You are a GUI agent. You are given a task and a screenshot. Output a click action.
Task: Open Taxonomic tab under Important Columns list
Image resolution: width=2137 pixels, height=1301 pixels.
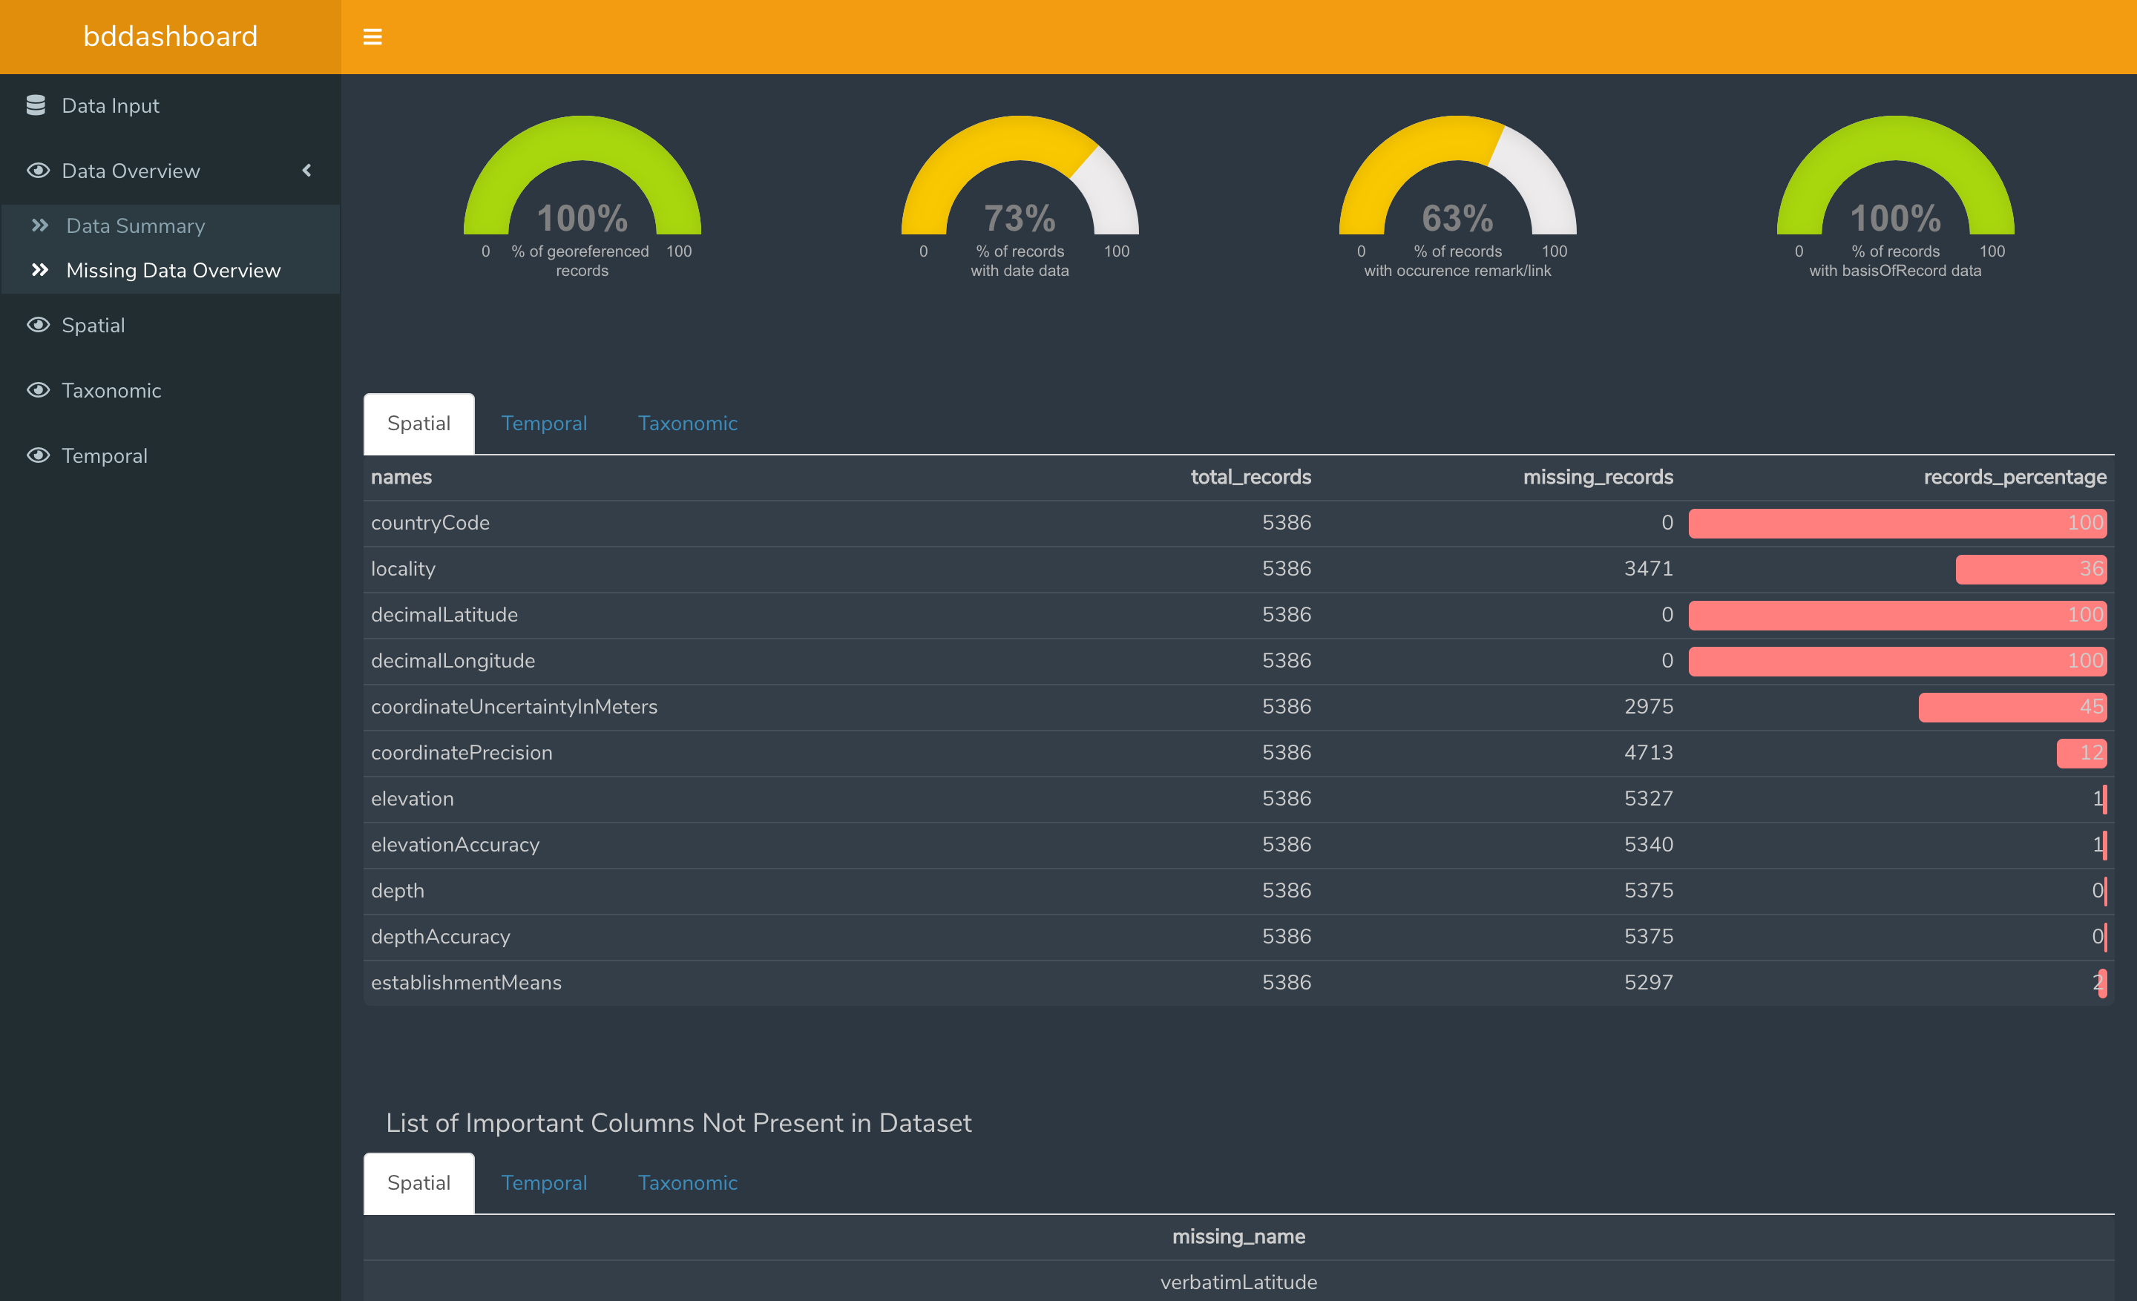click(x=687, y=1182)
